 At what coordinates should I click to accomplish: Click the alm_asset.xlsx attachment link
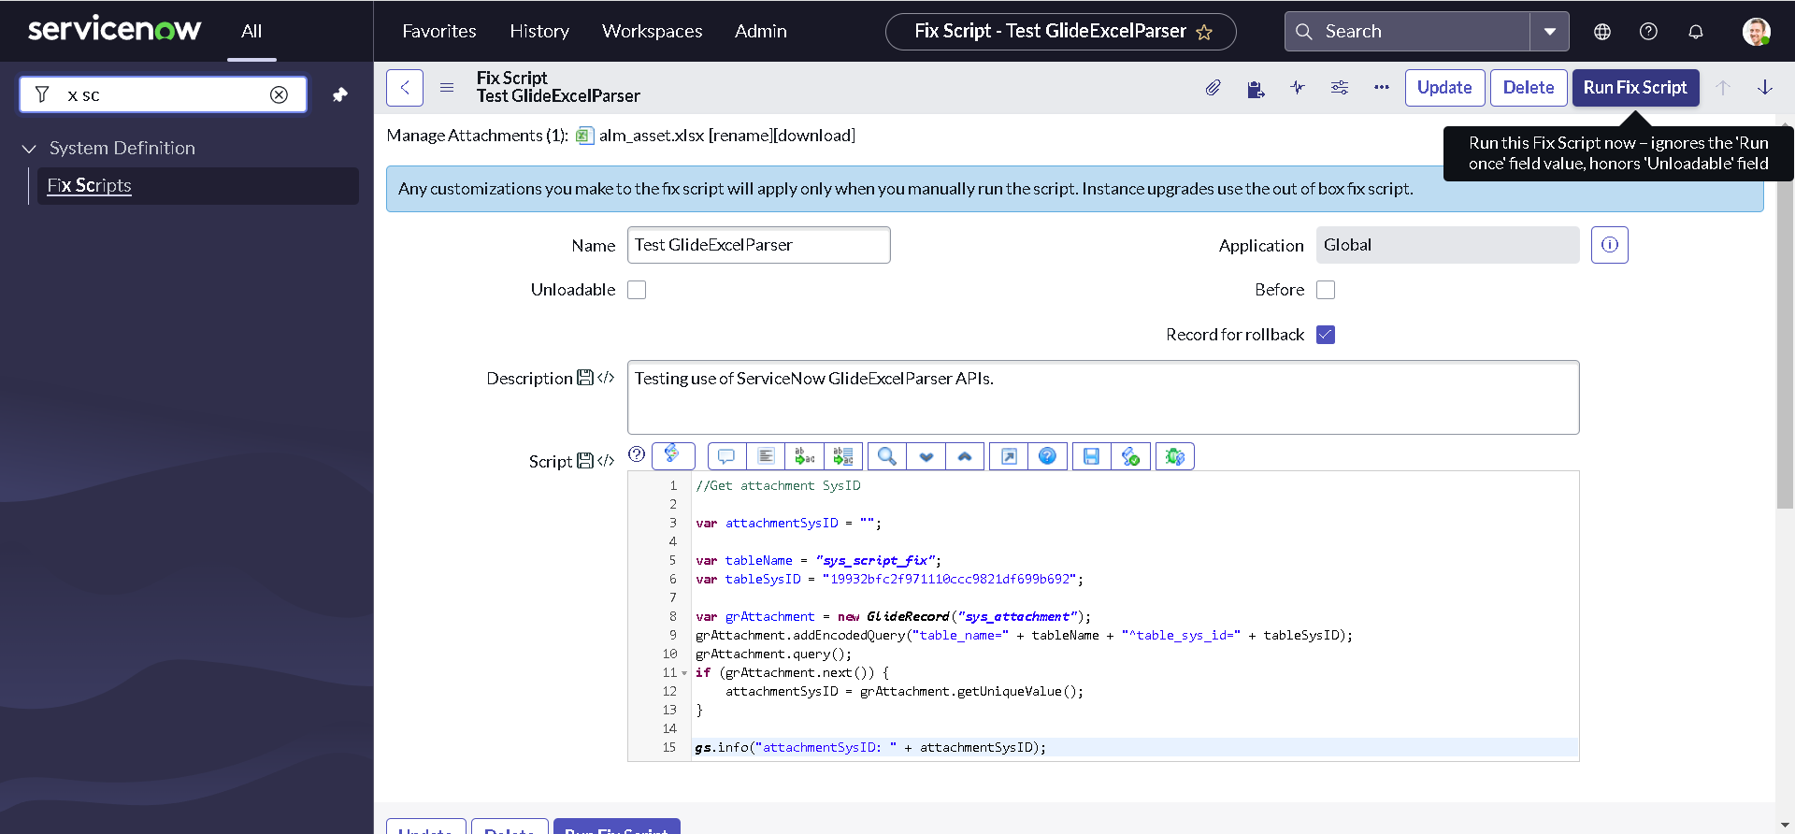652,136
